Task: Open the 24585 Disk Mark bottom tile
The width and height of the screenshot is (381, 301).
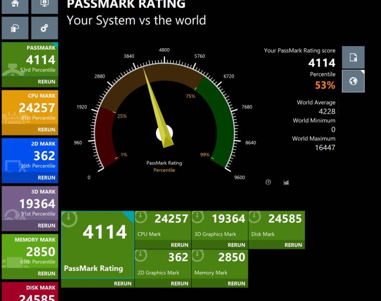Action: click(277, 226)
